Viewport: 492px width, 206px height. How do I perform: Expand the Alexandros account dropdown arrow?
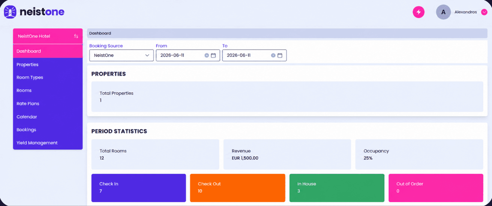pyautogui.click(x=484, y=12)
